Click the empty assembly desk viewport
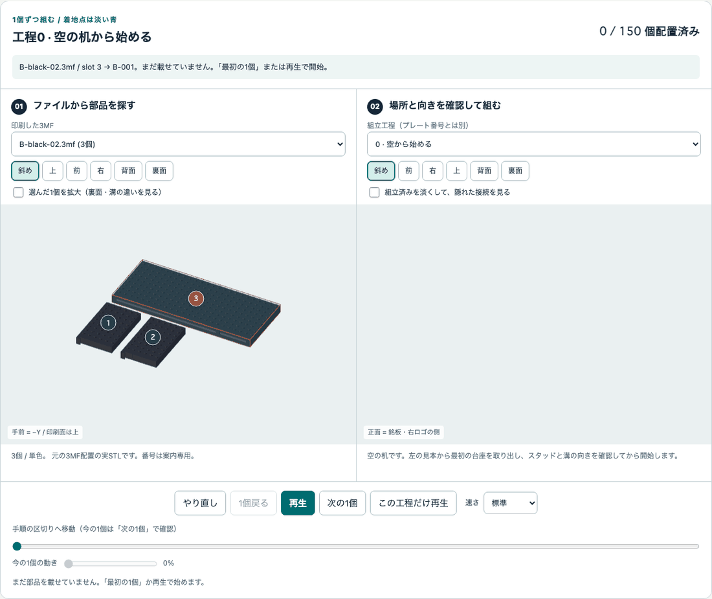The width and height of the screenshot is (712, 599). point(534,324)
